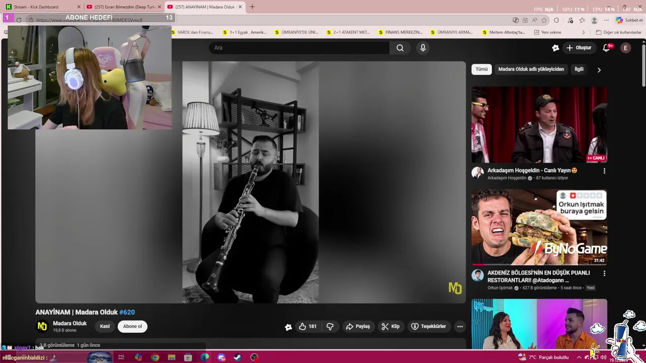Screen dimensions: 646x363
Task: Open the Oluştur create menu
Action: 578,48
